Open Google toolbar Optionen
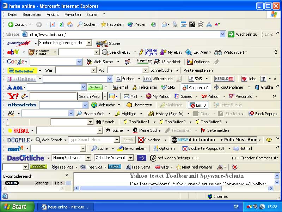The height and width of the screenshot is (212, 282). coord(198,62)
